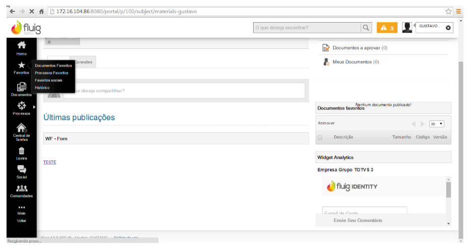Expand the Processos submenu arrow
This screenshot has height=250, width=469.
click(34, 107)
